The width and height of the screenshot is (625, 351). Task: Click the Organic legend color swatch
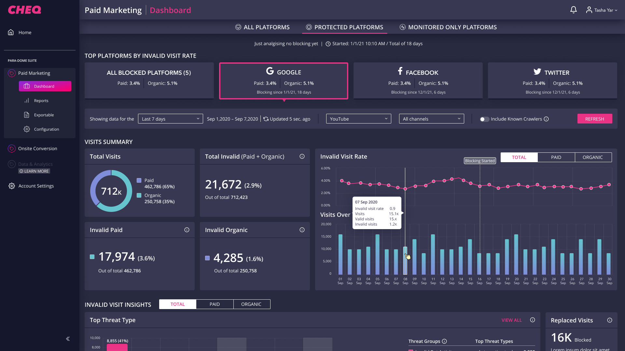click(x=139, y=195)
